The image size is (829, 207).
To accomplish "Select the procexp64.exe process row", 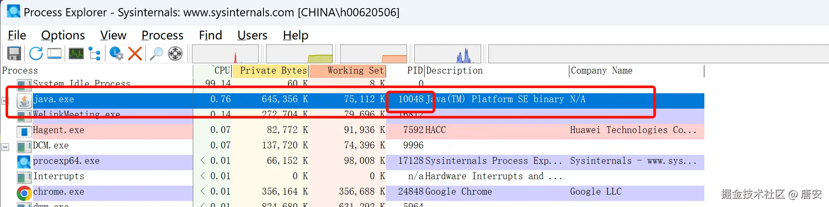I will (x=352, y=162).
